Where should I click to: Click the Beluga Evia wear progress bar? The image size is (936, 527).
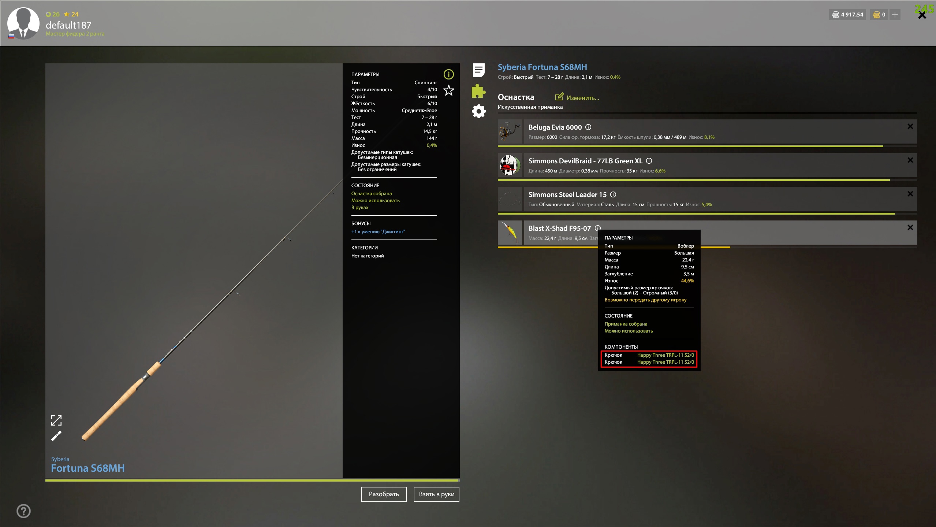[x=707, y=146]
